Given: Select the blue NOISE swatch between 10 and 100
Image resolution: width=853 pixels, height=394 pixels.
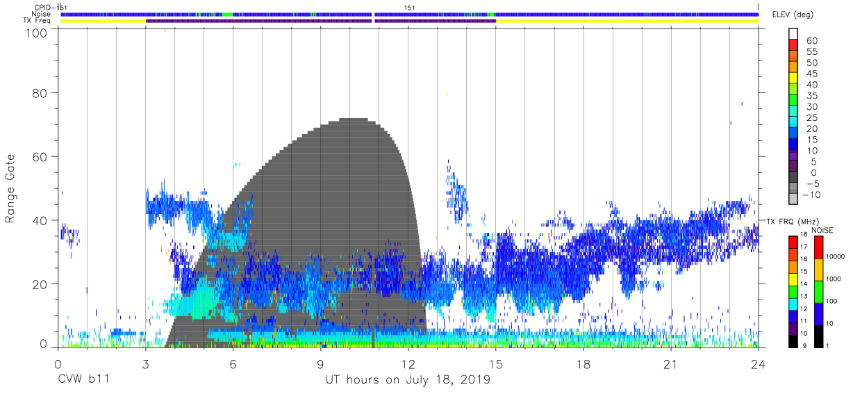Looking at the screenshot, I should (x=818, y=314).
